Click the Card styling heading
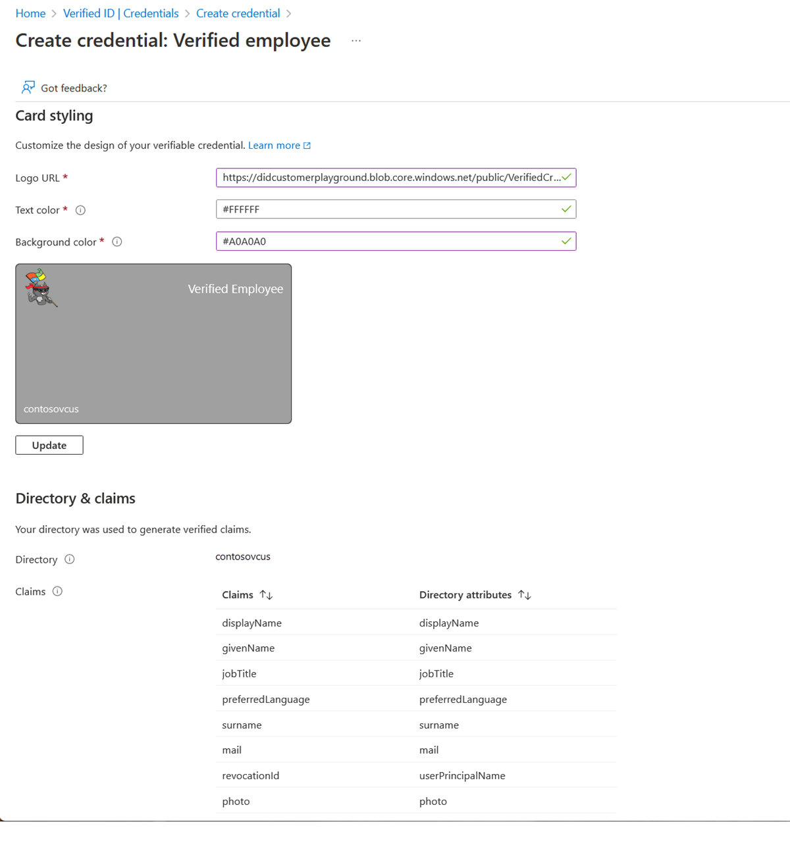 point(54,116)
